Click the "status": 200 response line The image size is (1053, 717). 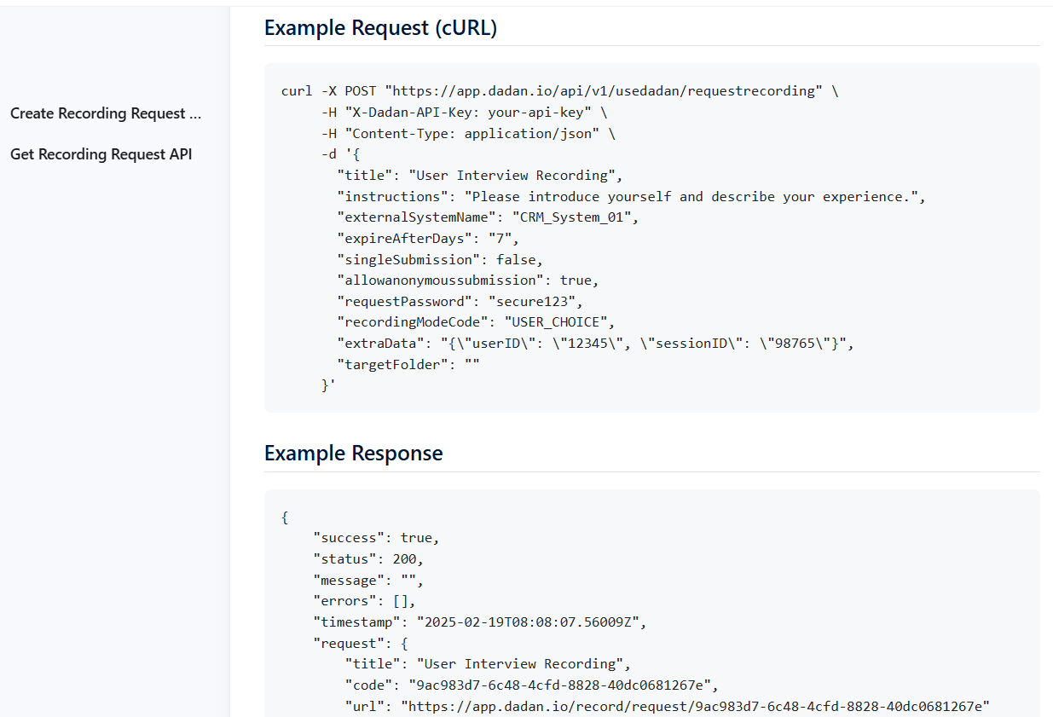click(368, 559)
